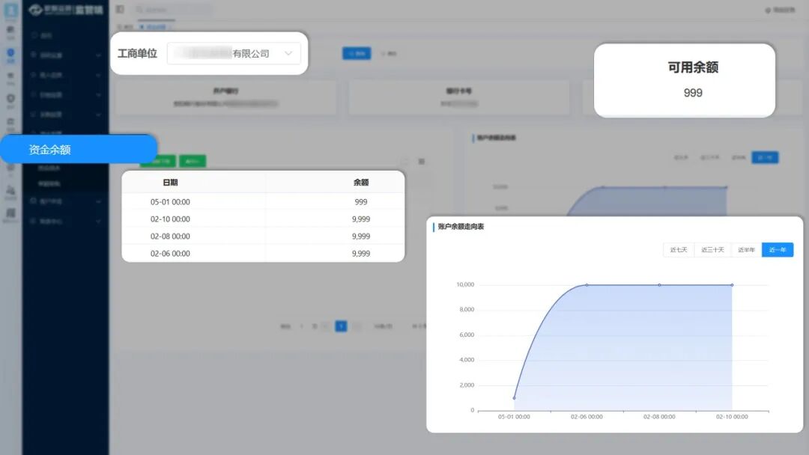Click the top bar search field
809x455 pixels.
point(173,10)
